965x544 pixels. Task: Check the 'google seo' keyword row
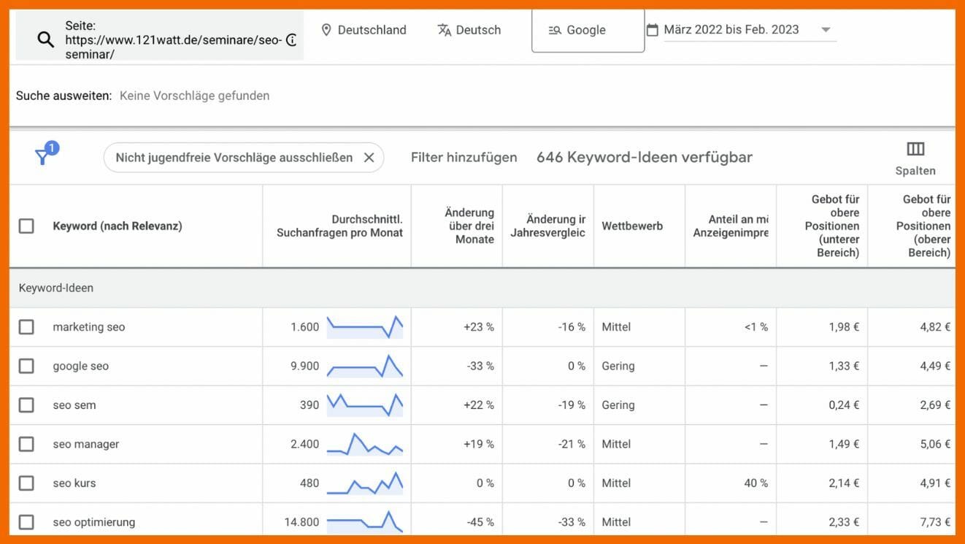click(26, 365)
